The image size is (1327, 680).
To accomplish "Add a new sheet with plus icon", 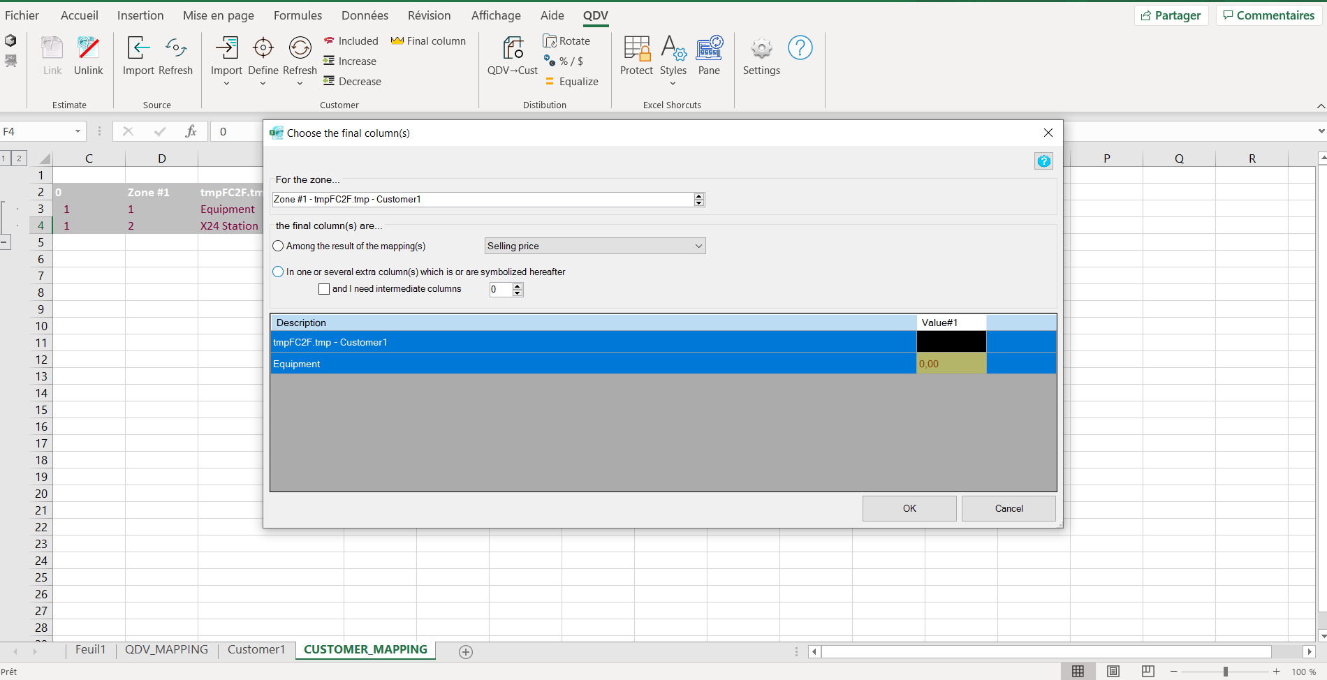I will point(466,651).
